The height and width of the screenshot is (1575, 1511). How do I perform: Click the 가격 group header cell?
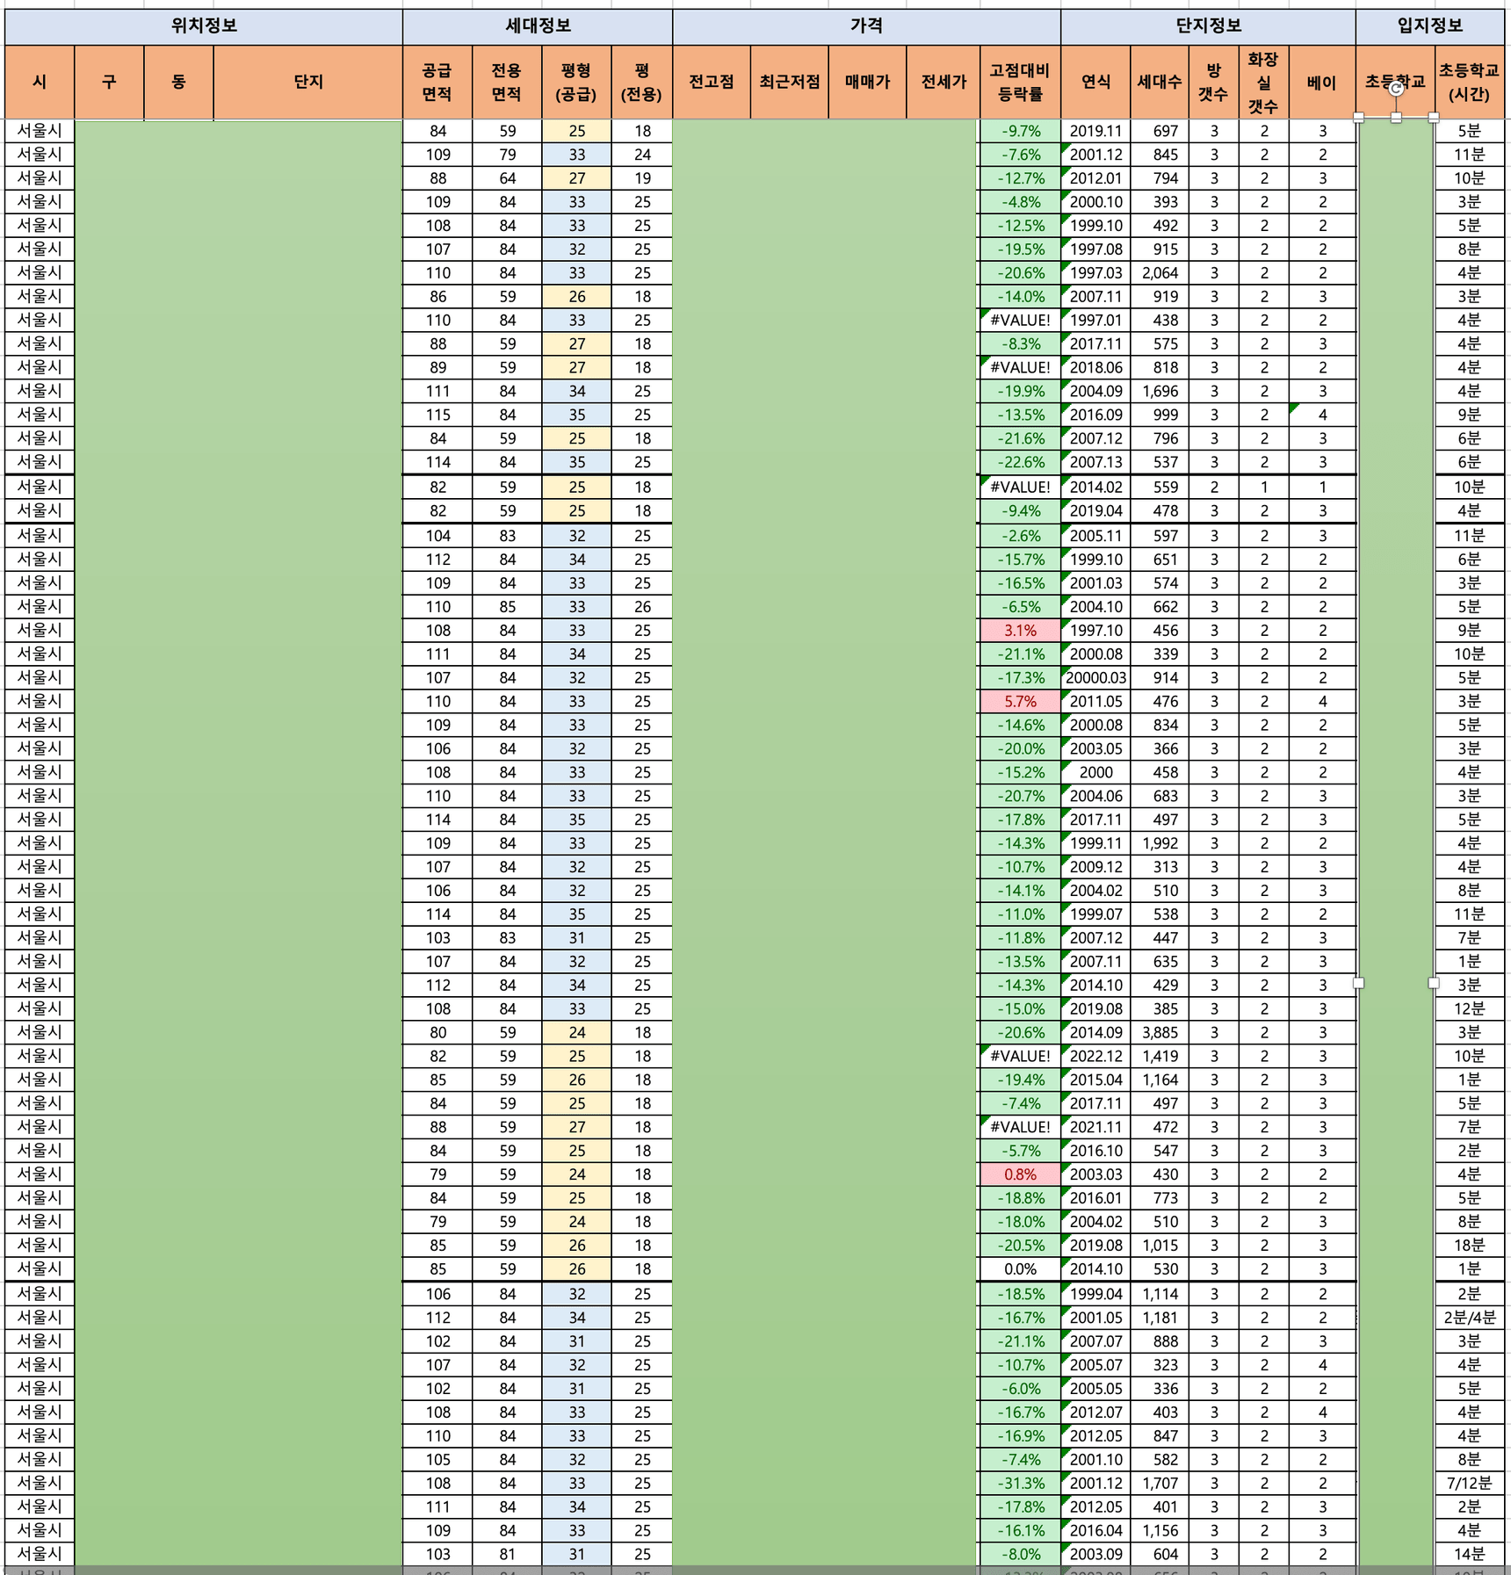pyautogui.click(x=867, y=26)
